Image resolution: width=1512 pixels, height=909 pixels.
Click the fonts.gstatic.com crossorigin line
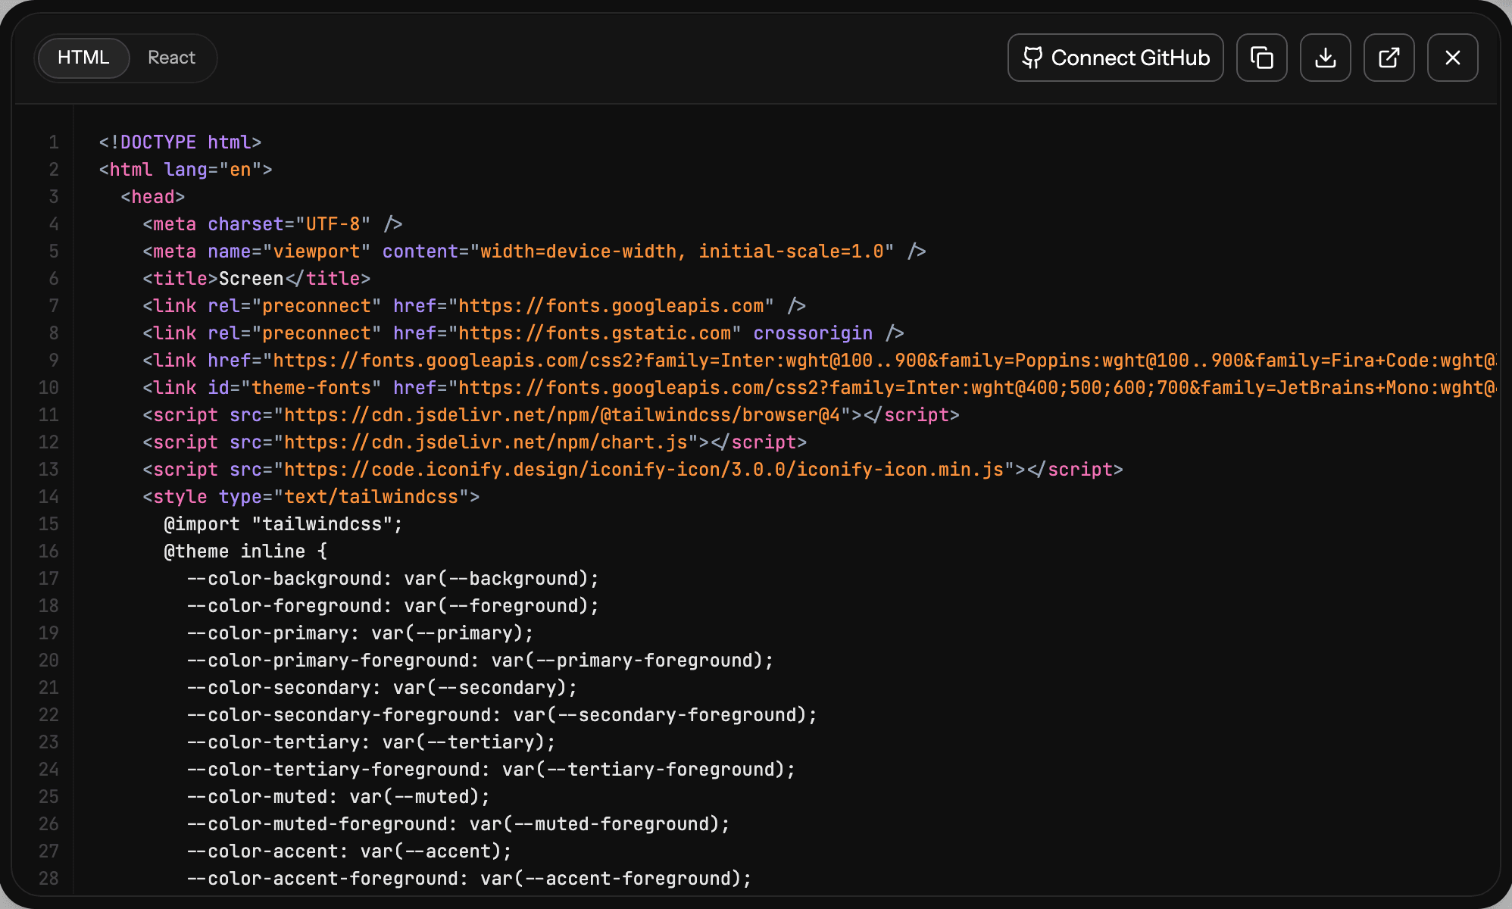tap(523, 333)
